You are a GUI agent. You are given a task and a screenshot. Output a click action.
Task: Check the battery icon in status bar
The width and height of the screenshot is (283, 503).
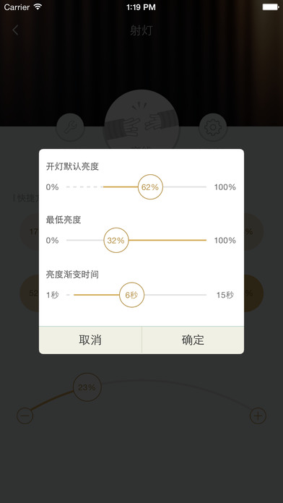tap(271, 7)
